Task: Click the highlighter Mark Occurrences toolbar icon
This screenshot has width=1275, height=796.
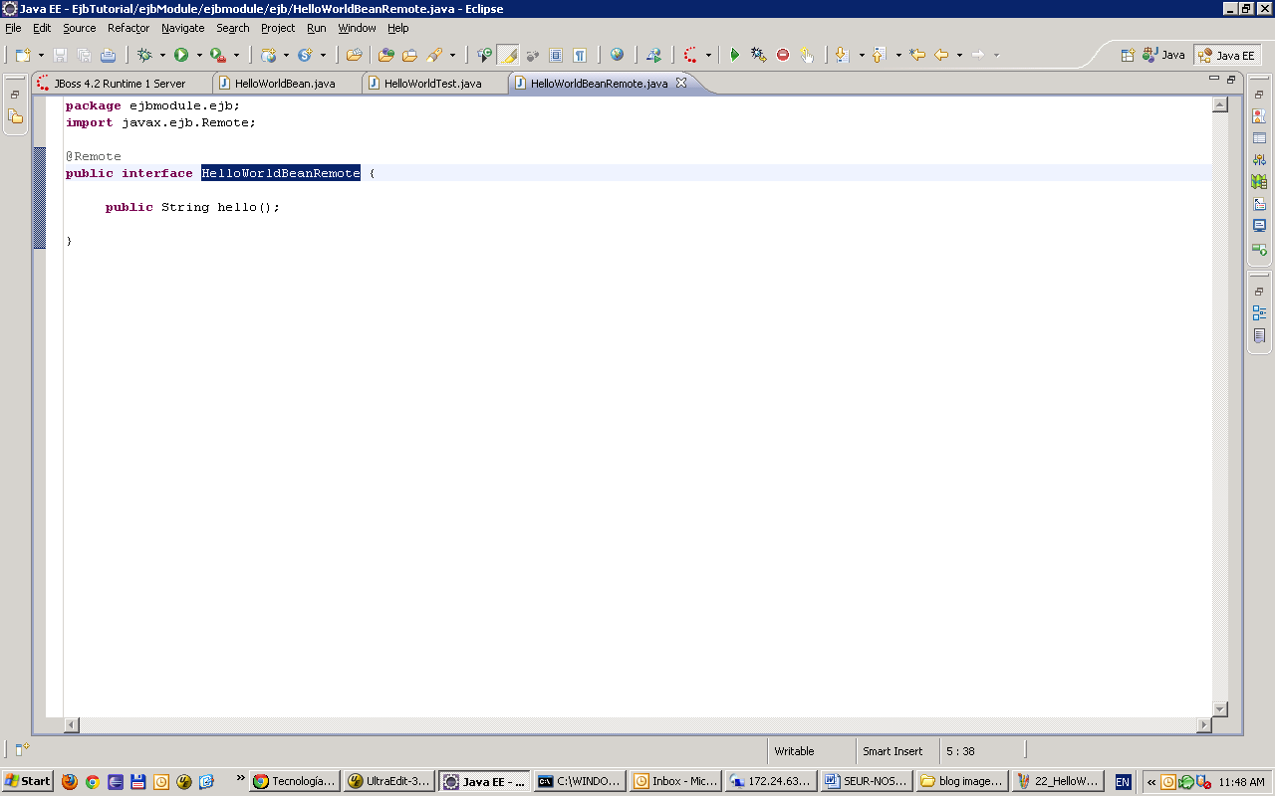Action: point(509,55)
